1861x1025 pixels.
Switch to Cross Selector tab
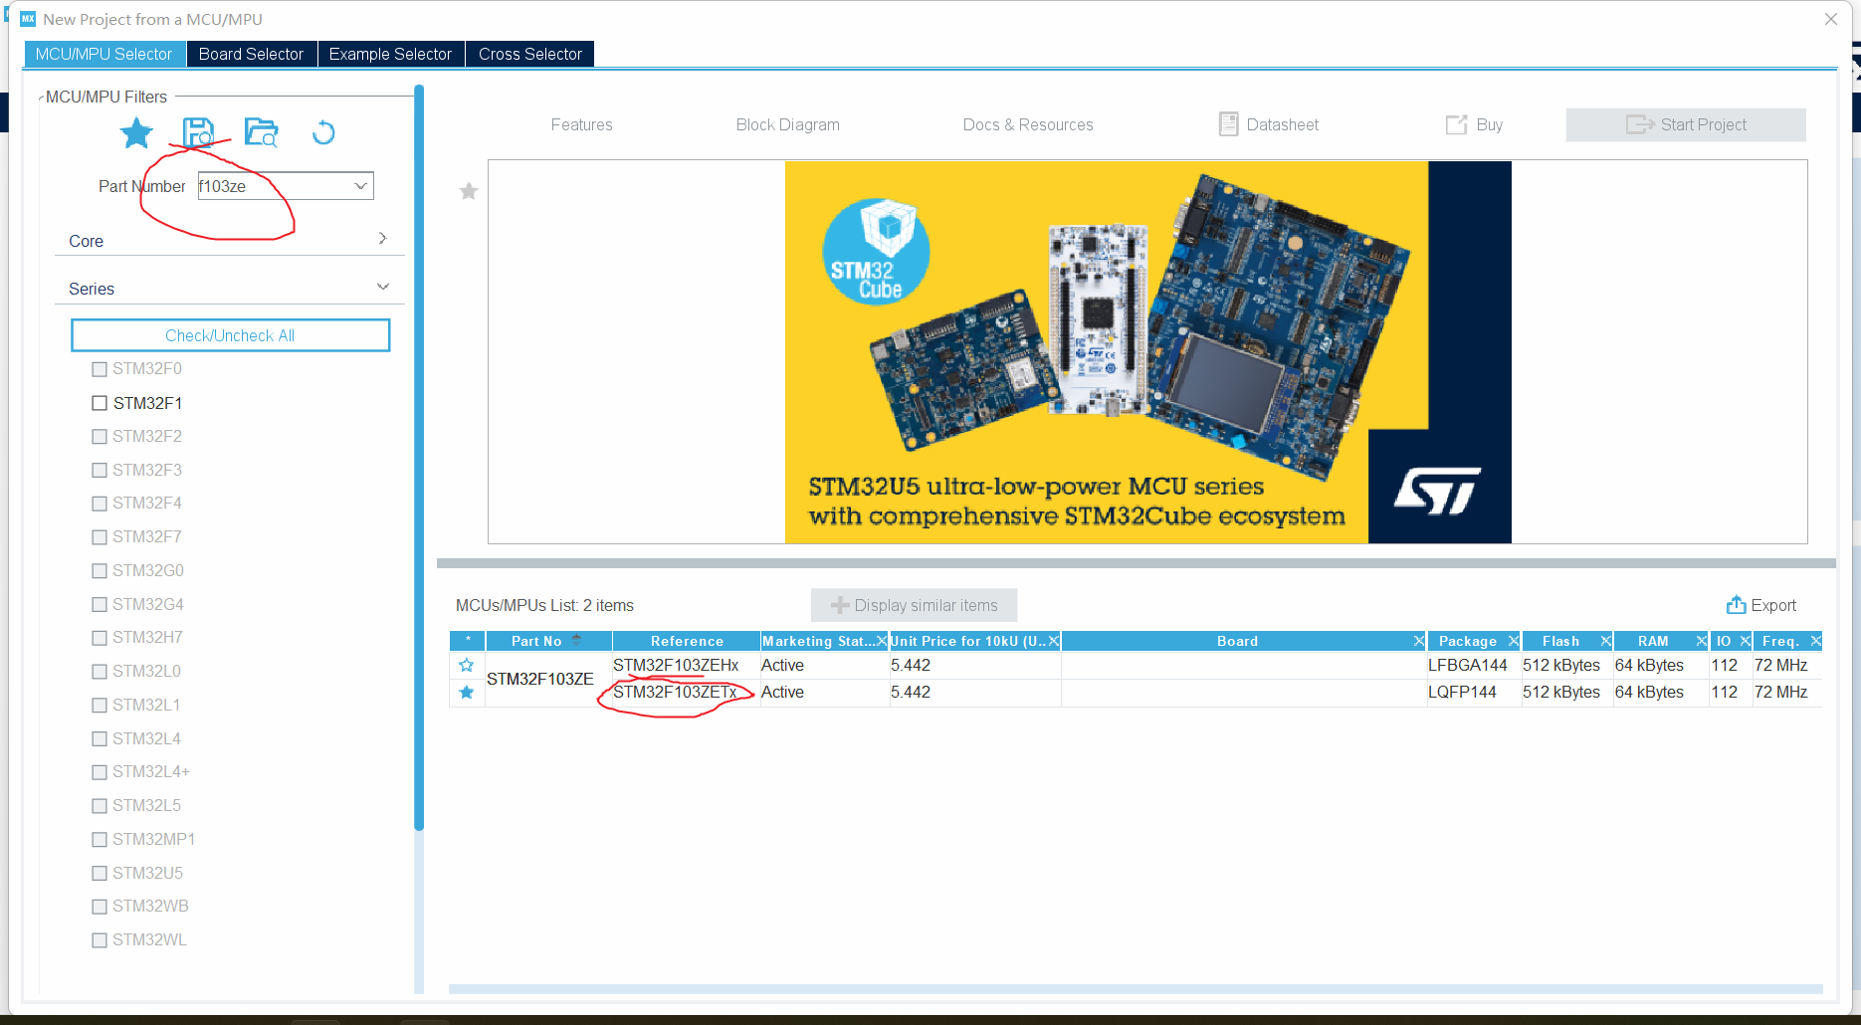(529, 54)
